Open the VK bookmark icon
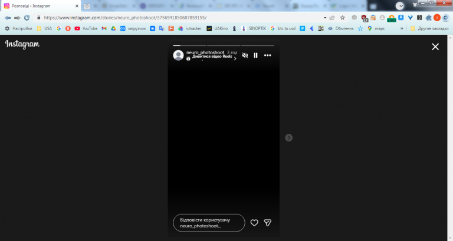Viewport: 453px width, 241px height. (153, 28)
